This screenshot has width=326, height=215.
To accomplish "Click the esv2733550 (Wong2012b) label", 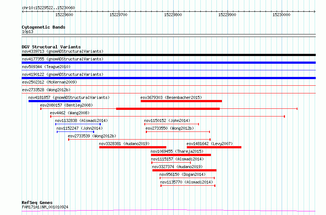I will pos(170,128).
